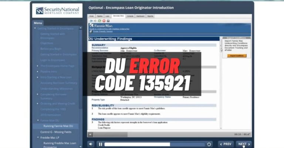Select Getting Started with Encompass item
Image resolution: width=284 pixels, height=148 pixels.
(53, 36)
